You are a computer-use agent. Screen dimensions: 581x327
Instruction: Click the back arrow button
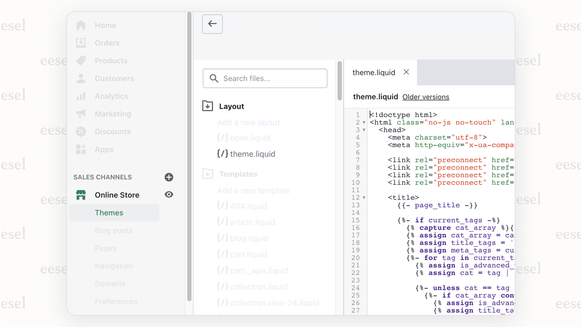pos(212,24)
